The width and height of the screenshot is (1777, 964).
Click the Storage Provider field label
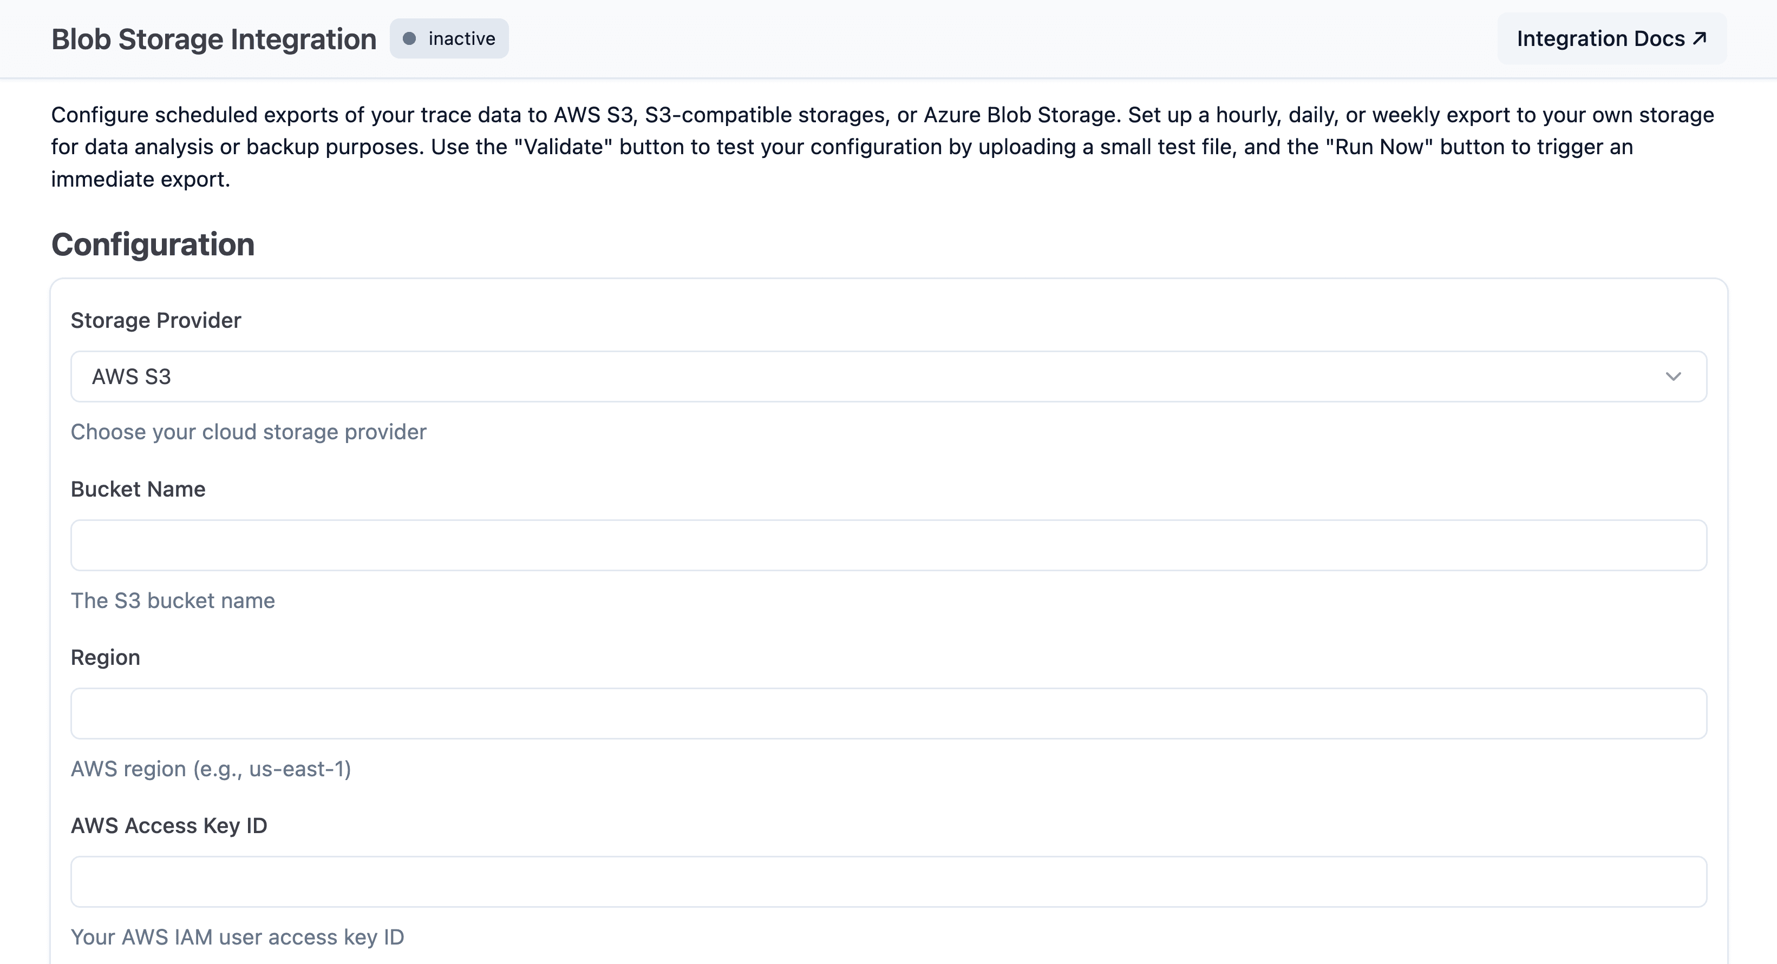click(x=155, y=320)
